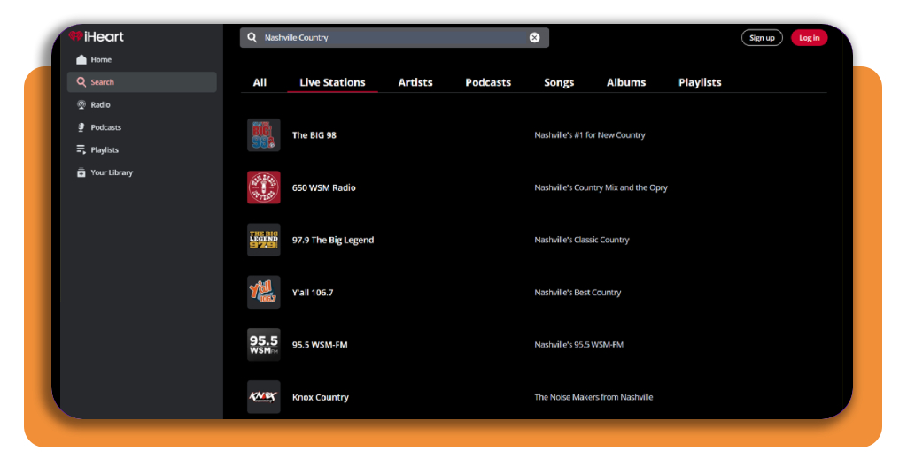Open The BIG 98 station logo
907x474 pixels.
click(264, 135)
